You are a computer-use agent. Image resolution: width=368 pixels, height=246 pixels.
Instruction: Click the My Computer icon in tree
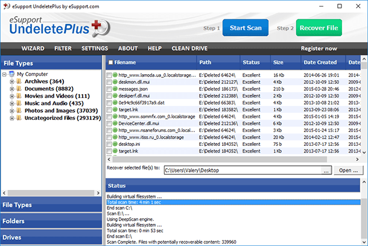(11, 74)
